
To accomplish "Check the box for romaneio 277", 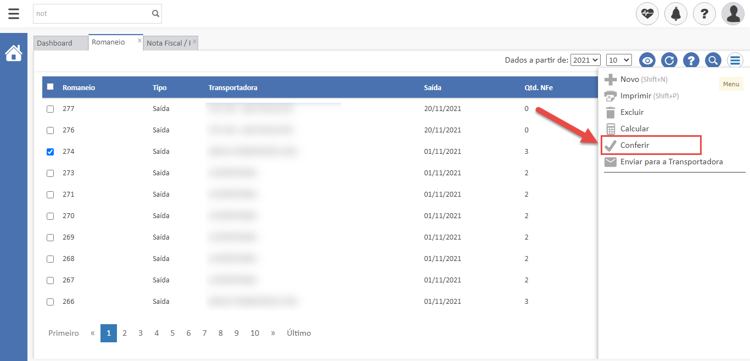I will [51, 109].
